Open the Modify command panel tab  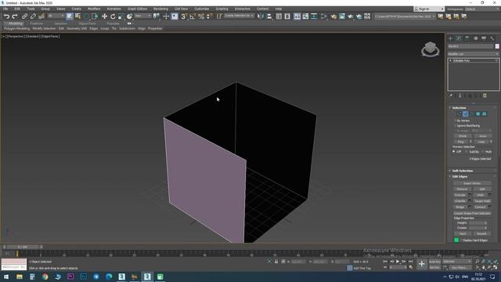(459, 38)
